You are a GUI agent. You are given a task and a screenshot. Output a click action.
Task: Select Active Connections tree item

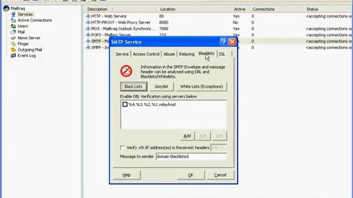click(x=35, y=20)
